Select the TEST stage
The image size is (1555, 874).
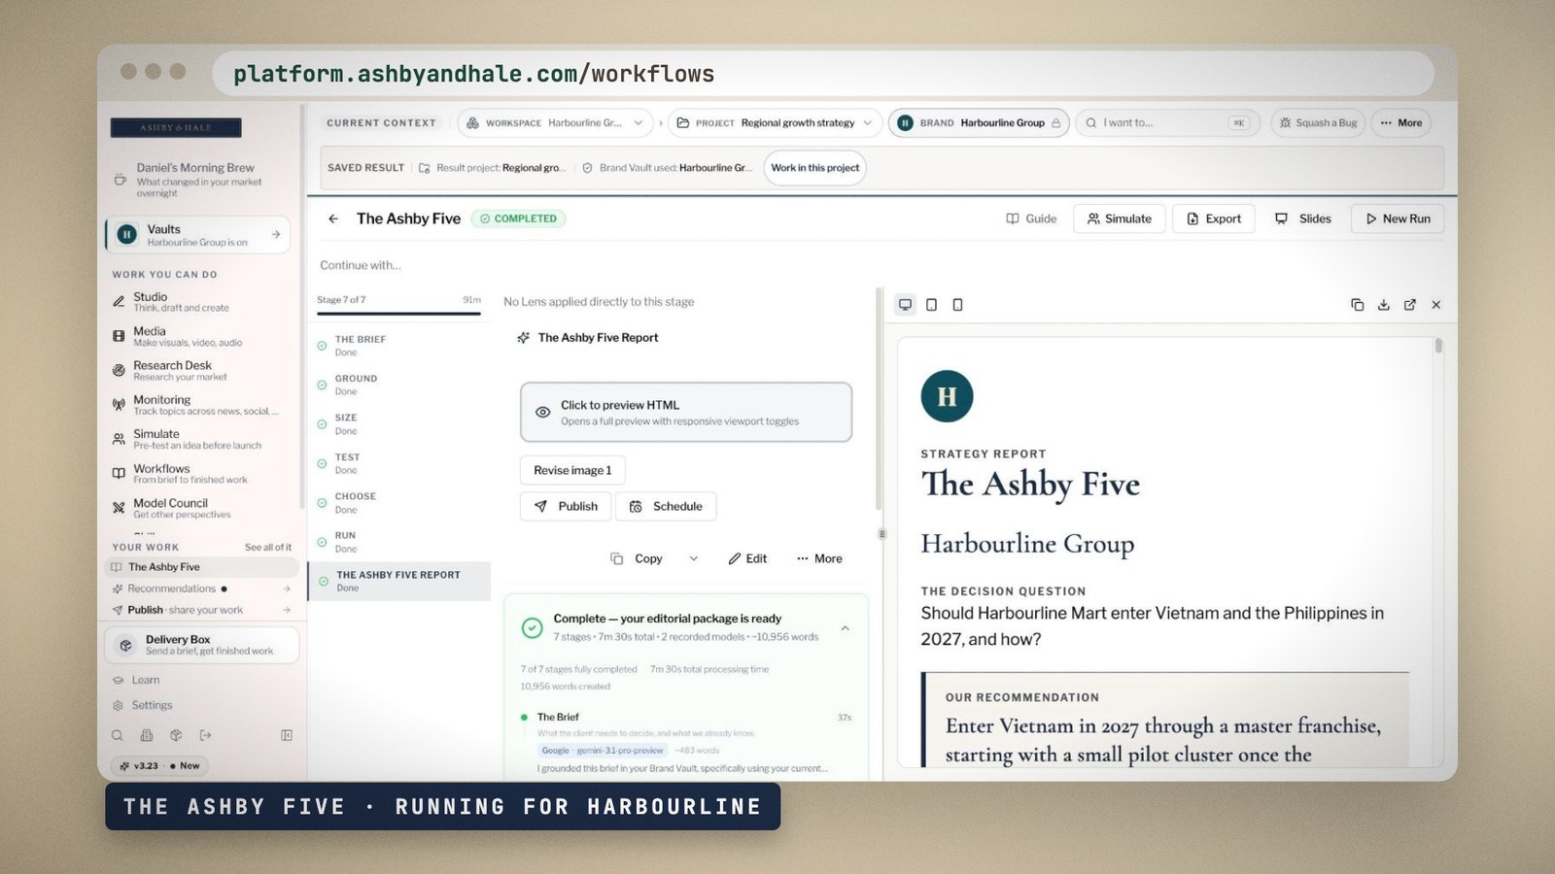[398, 464]
